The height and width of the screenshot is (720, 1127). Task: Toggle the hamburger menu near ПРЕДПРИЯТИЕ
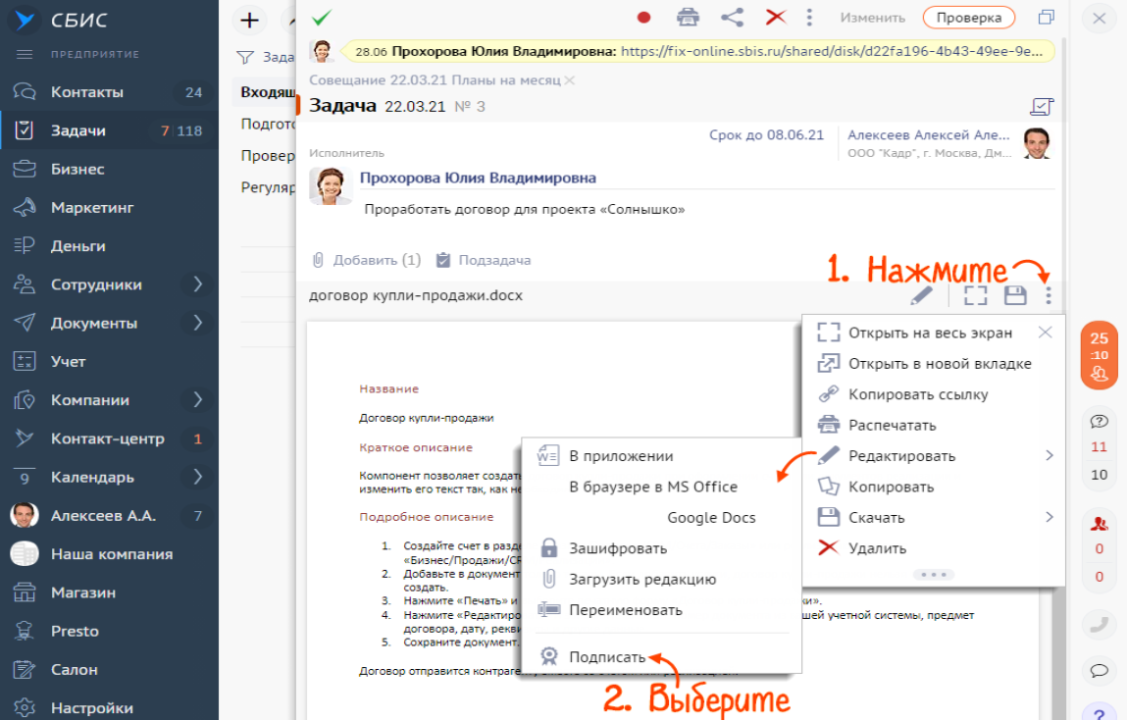click(x=24, y=55)
